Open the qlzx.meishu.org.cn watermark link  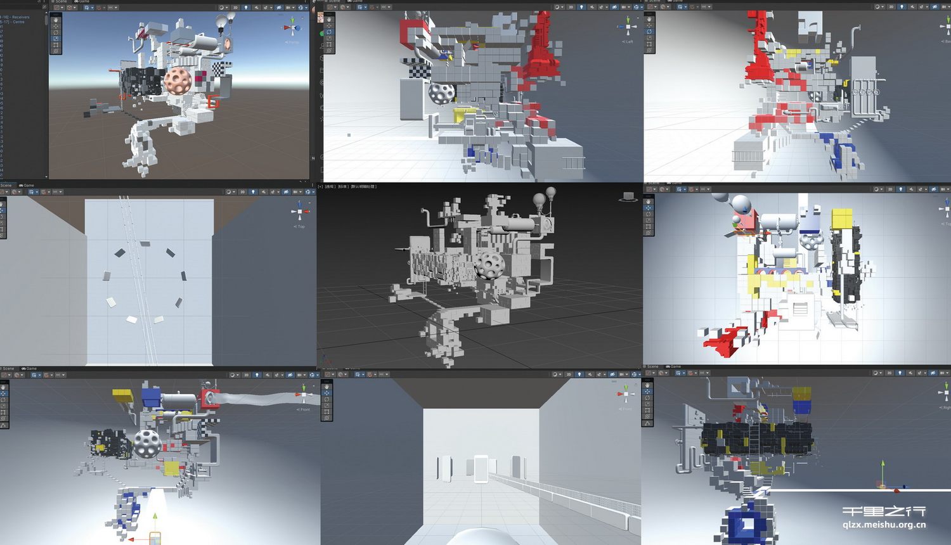pos(884,524)
